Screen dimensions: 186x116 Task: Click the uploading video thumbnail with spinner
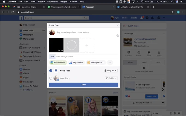point(72,45)
